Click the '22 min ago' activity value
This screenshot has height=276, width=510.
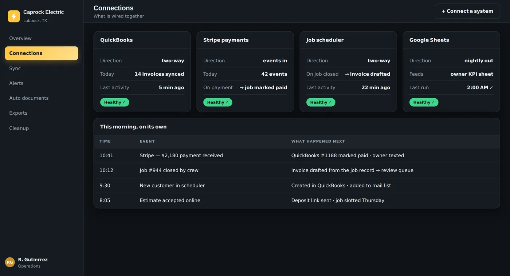click(x=376, y=87)
